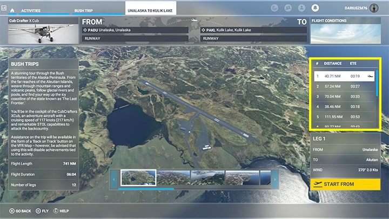The image size is (389, 219).
Task: Click the FLY button at the bottom
Action: click(x=42, y=211)
